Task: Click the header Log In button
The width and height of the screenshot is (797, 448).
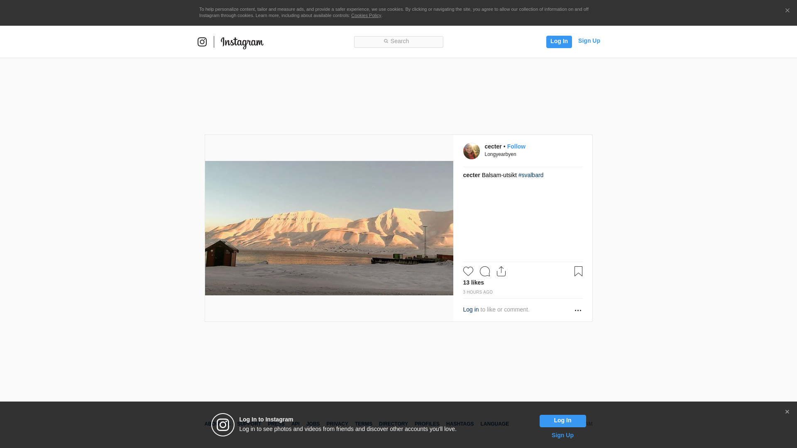Action: 559,41
